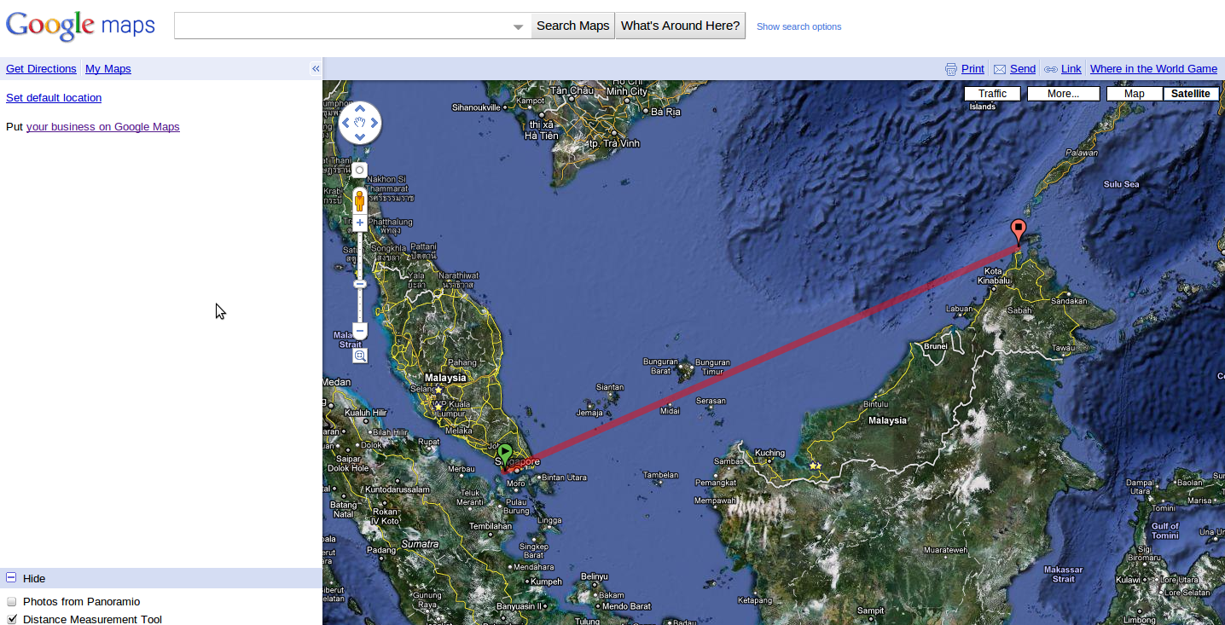Pan the map up with the arrow

point(360,108)
